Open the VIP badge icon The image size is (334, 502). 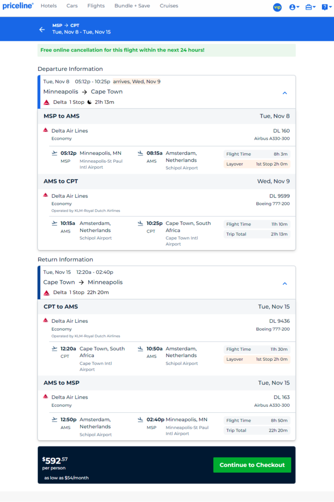click(x=277, y=7)
